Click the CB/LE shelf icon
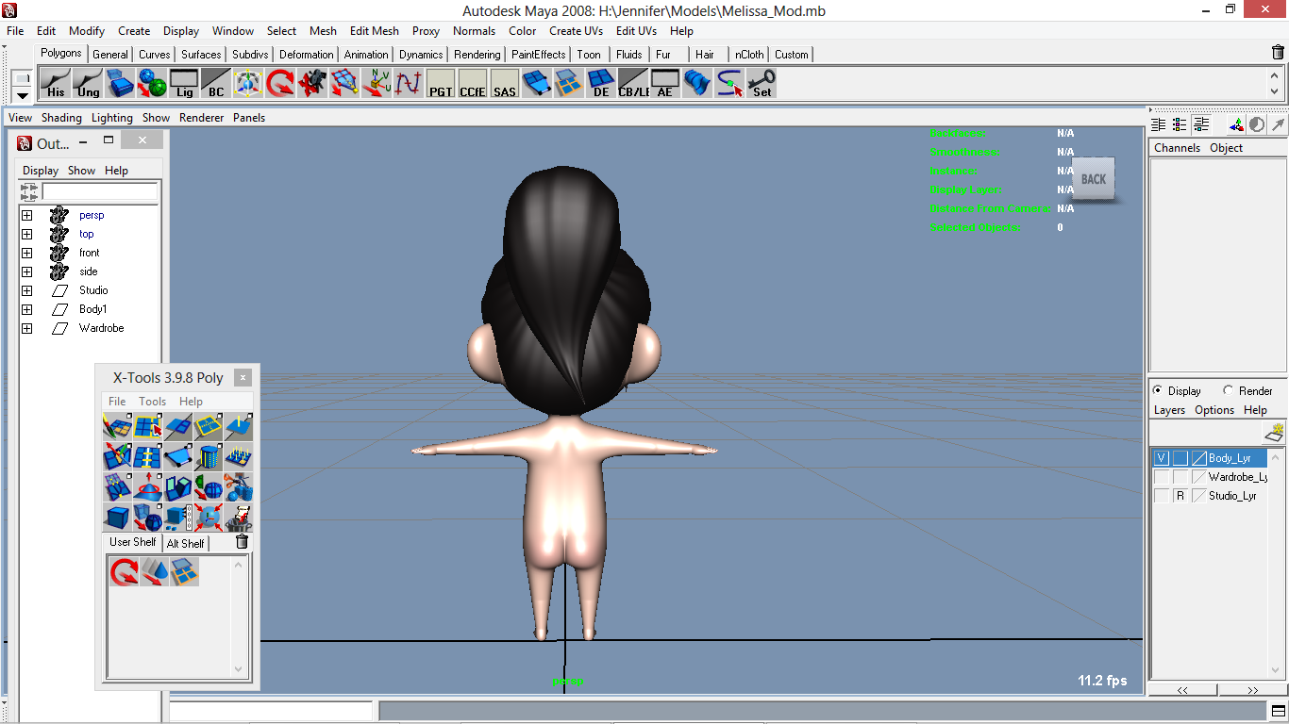The height and width of the screenshot is (724, 1289). [633, 84]
